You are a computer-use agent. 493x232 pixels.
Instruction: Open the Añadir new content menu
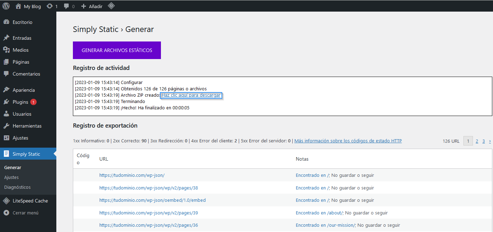[92, 6]
